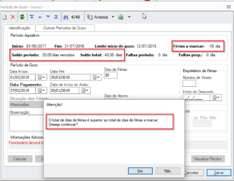Click the Data Pagamento date field
Screen dimensions: 234x181
click(22, 90)
